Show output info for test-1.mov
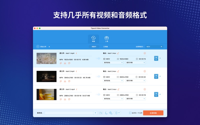Image resolution: width=200 pixels, height=125 pixels. click(145, 53)
